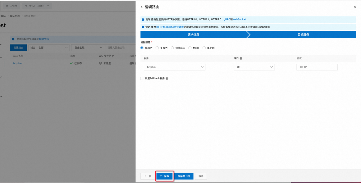Click the 已发布 status text

[78, 63]
